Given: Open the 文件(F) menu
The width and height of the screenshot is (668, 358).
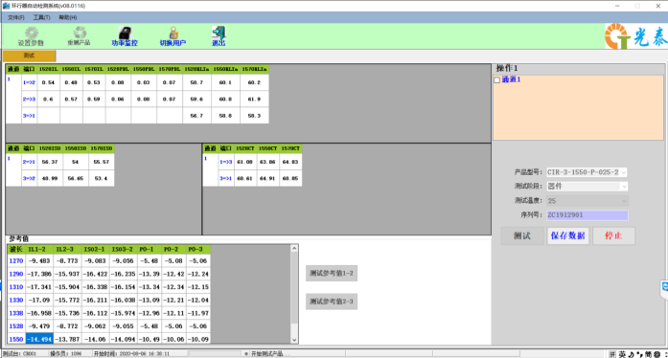Looking at the screenshot, I should click(x=15, y=17).
